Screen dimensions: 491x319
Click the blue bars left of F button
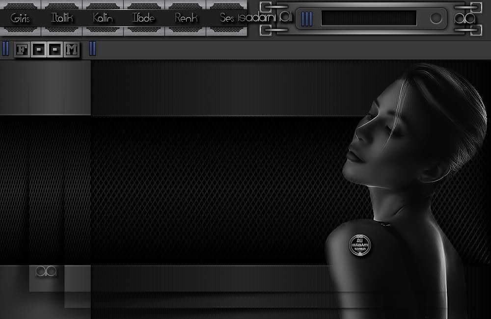tap(5, 49)
